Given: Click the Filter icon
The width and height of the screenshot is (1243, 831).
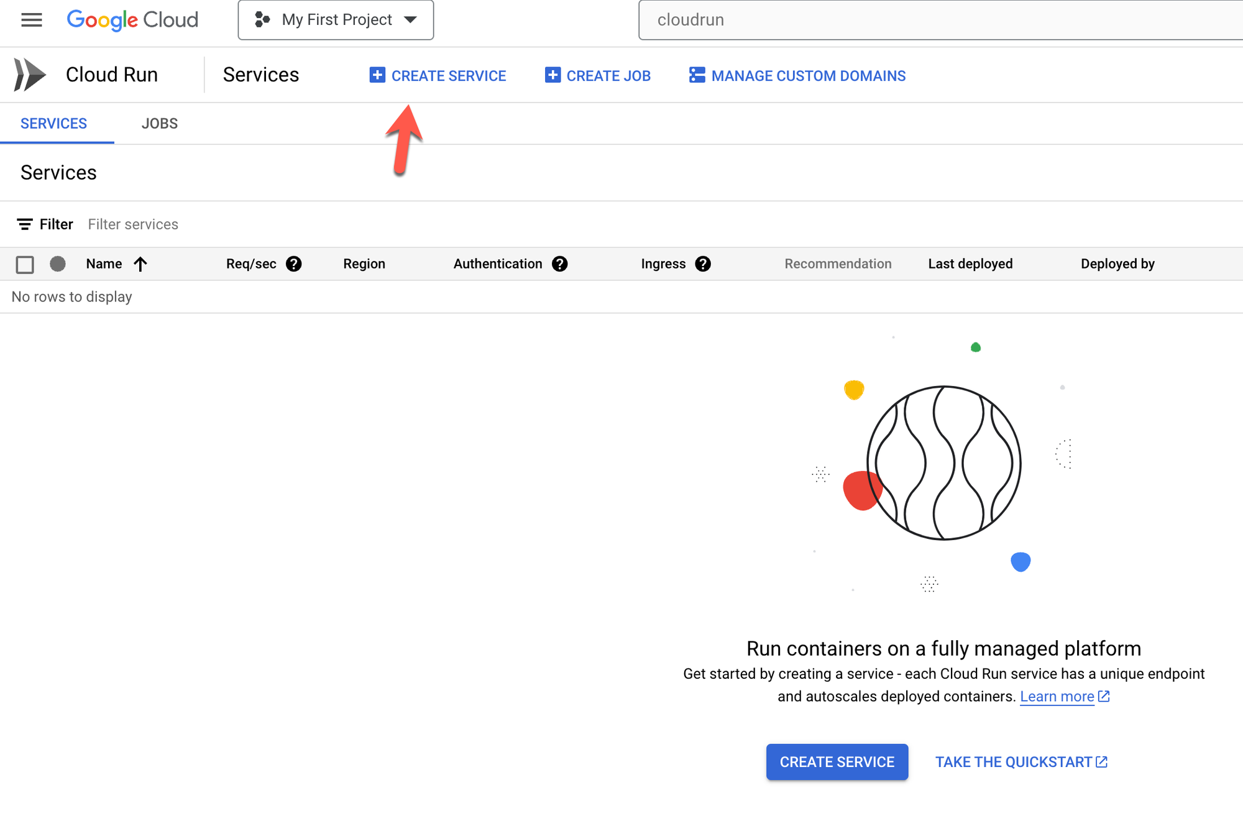Looking at the screenshot, I should [25, 224].
